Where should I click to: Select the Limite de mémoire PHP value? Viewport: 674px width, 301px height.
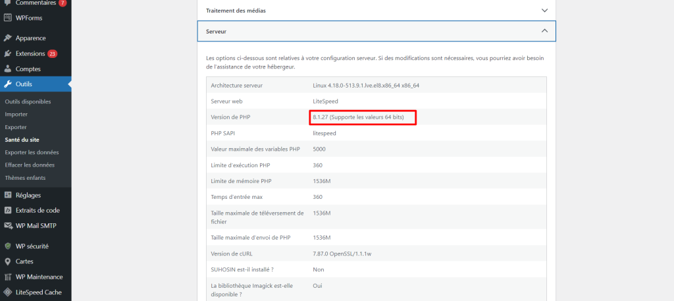(321, 181)
